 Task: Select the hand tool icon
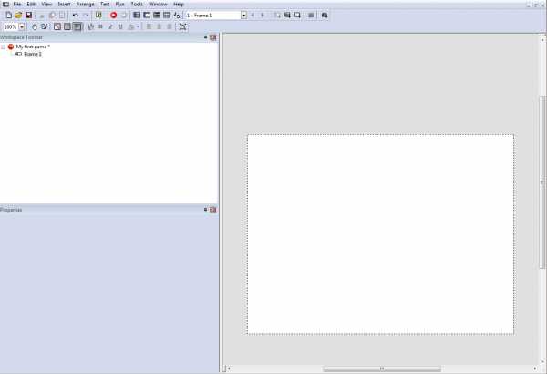35,26
